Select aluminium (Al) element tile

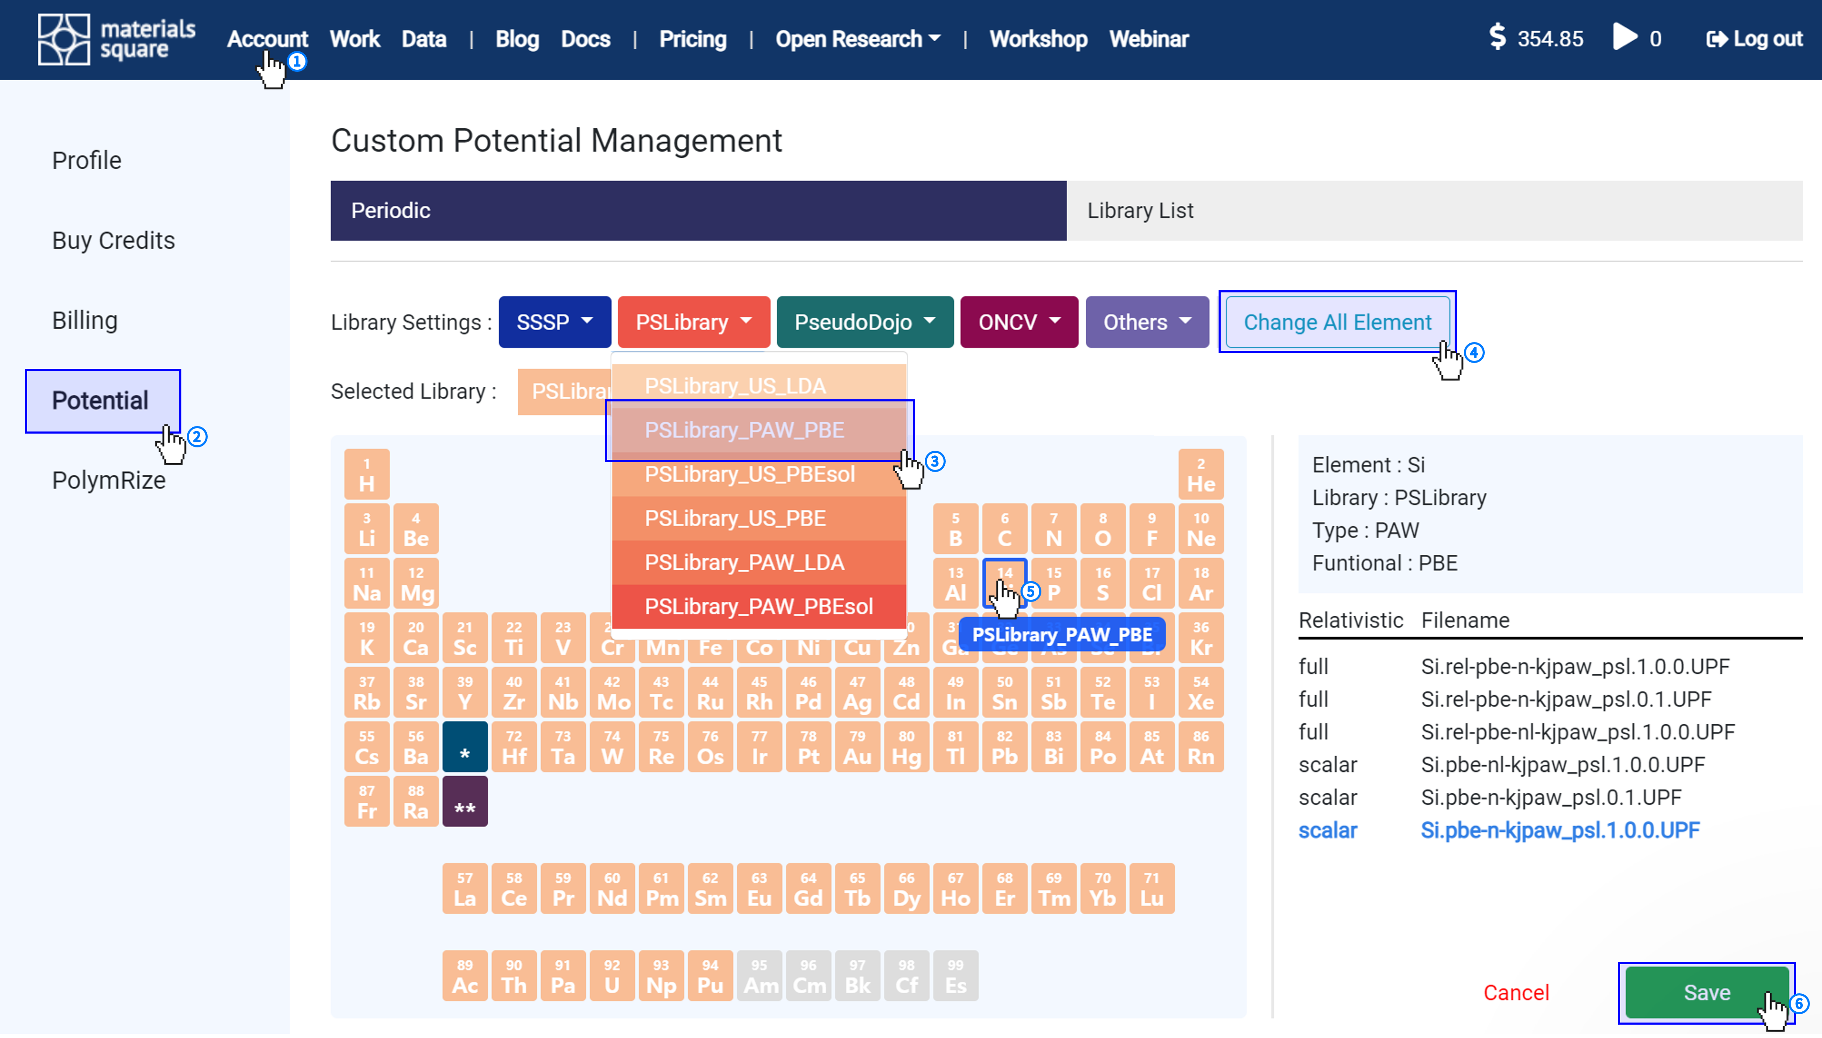click(x=956, y=583)
